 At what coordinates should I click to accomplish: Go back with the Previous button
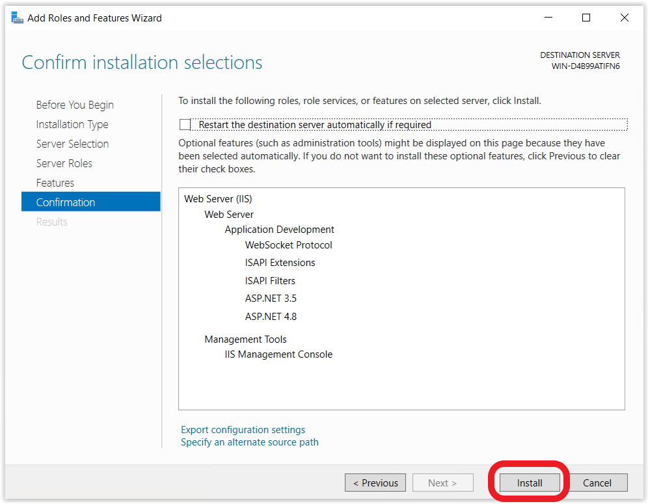coord(375,483)
